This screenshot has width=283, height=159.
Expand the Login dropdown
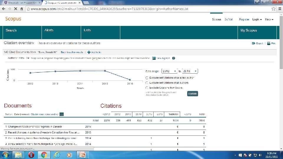257,19
